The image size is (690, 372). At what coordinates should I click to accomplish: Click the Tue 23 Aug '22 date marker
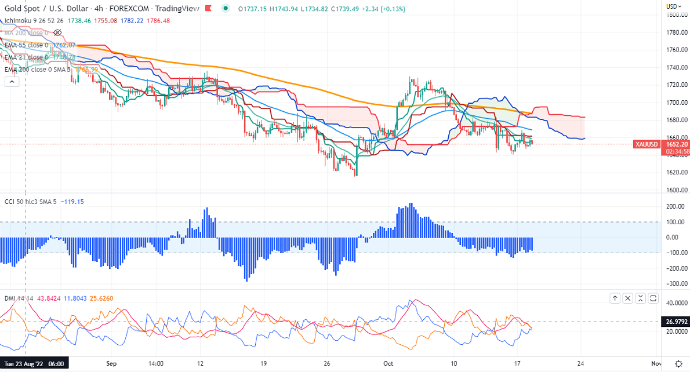pos(34,364)
